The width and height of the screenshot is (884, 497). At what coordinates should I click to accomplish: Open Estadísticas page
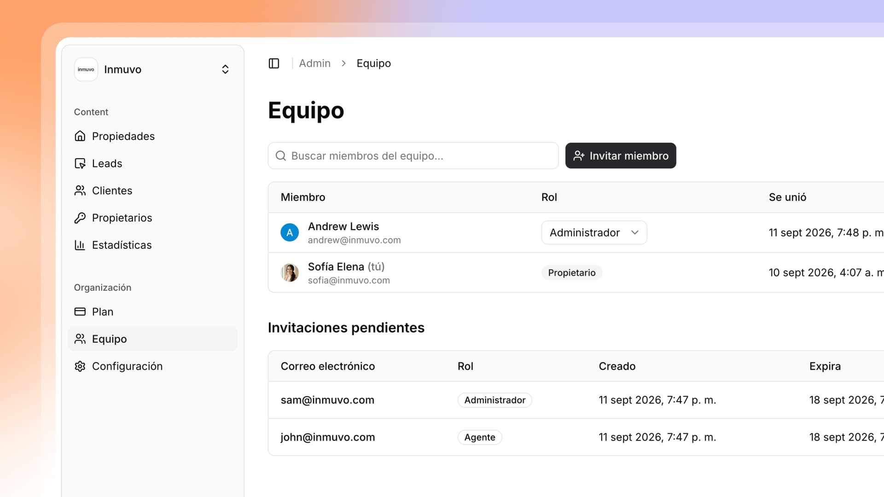click(152, 245)
